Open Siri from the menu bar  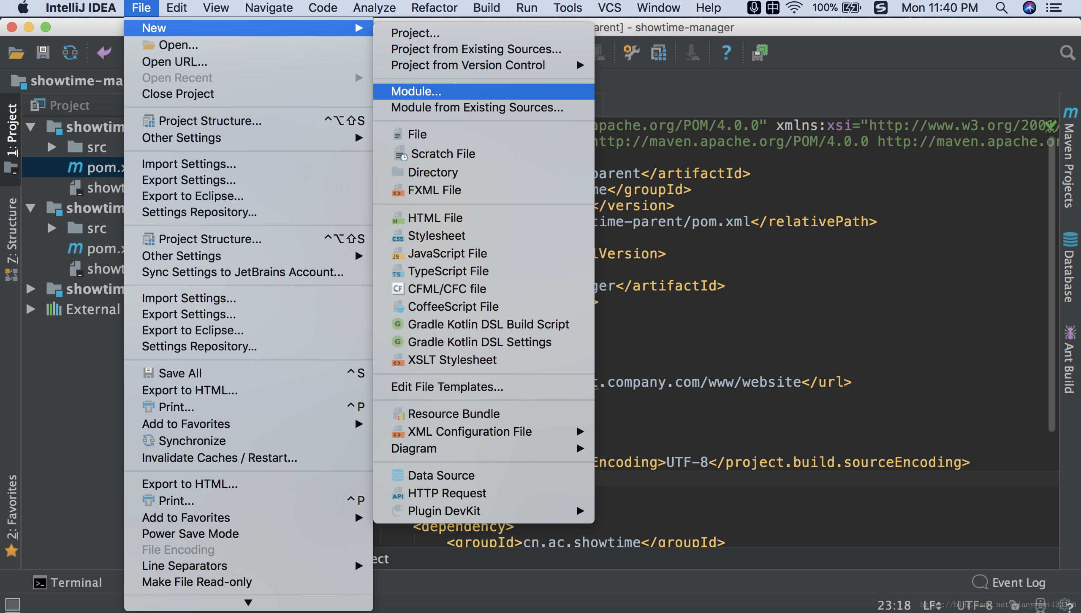[1029, 8]
